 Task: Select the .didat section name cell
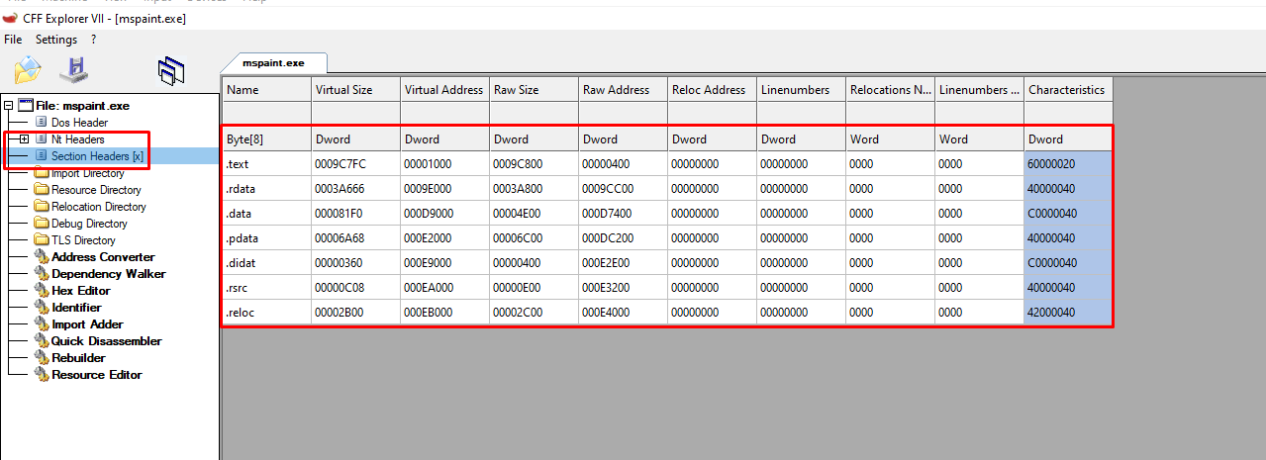[x=266, y=262]
